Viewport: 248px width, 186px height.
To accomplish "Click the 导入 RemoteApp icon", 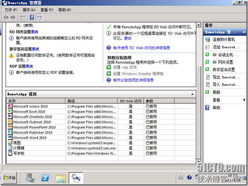I will (208, 85).
